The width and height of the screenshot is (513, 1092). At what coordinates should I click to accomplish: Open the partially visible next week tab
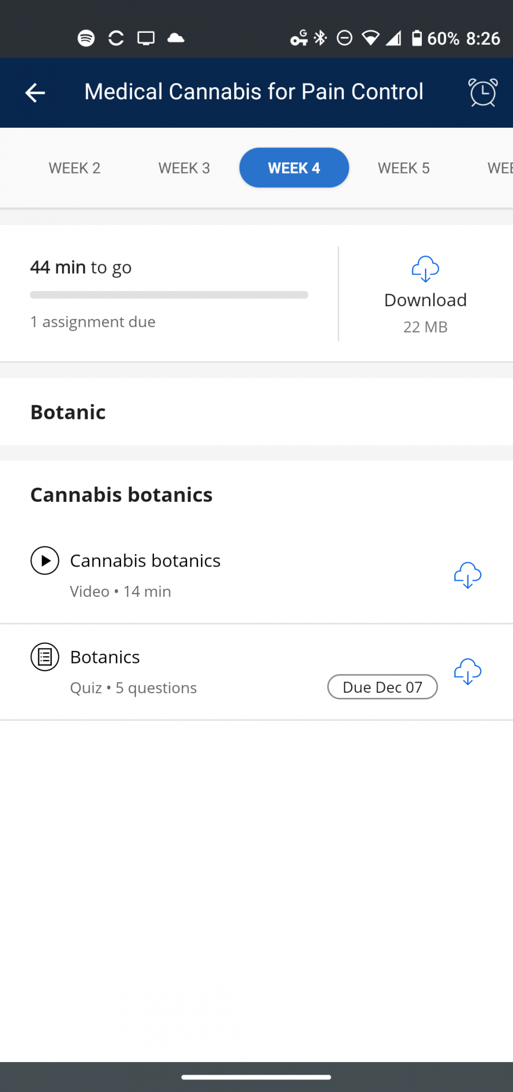tap(500, 168)
